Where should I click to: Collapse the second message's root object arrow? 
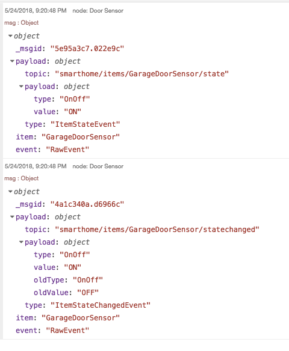[x=10, y=192]
